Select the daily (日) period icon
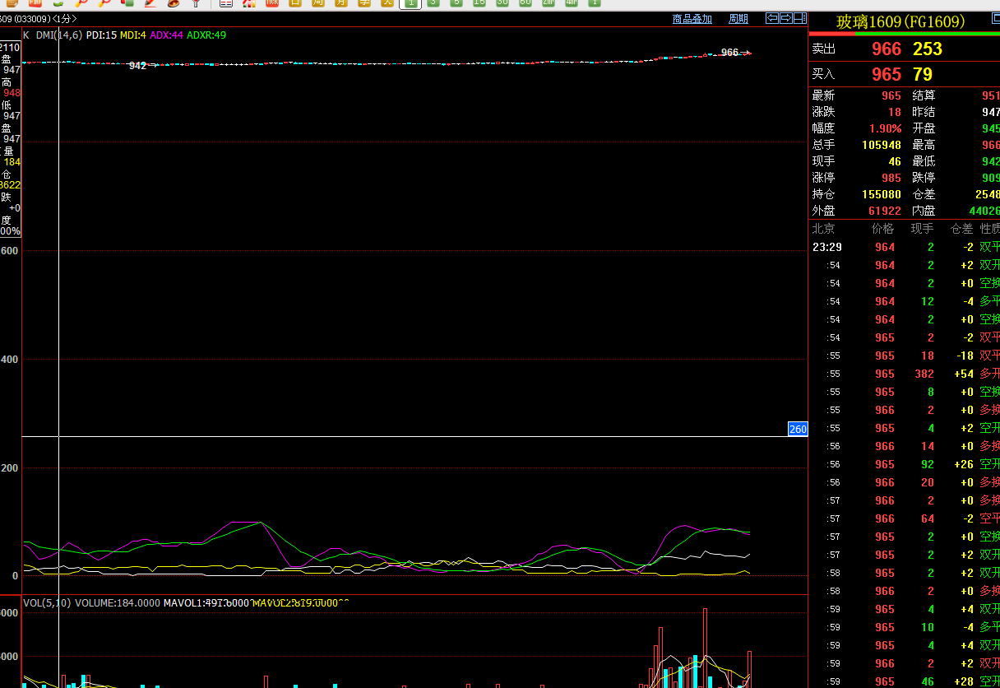The image size is (1000, 688). 295,3
